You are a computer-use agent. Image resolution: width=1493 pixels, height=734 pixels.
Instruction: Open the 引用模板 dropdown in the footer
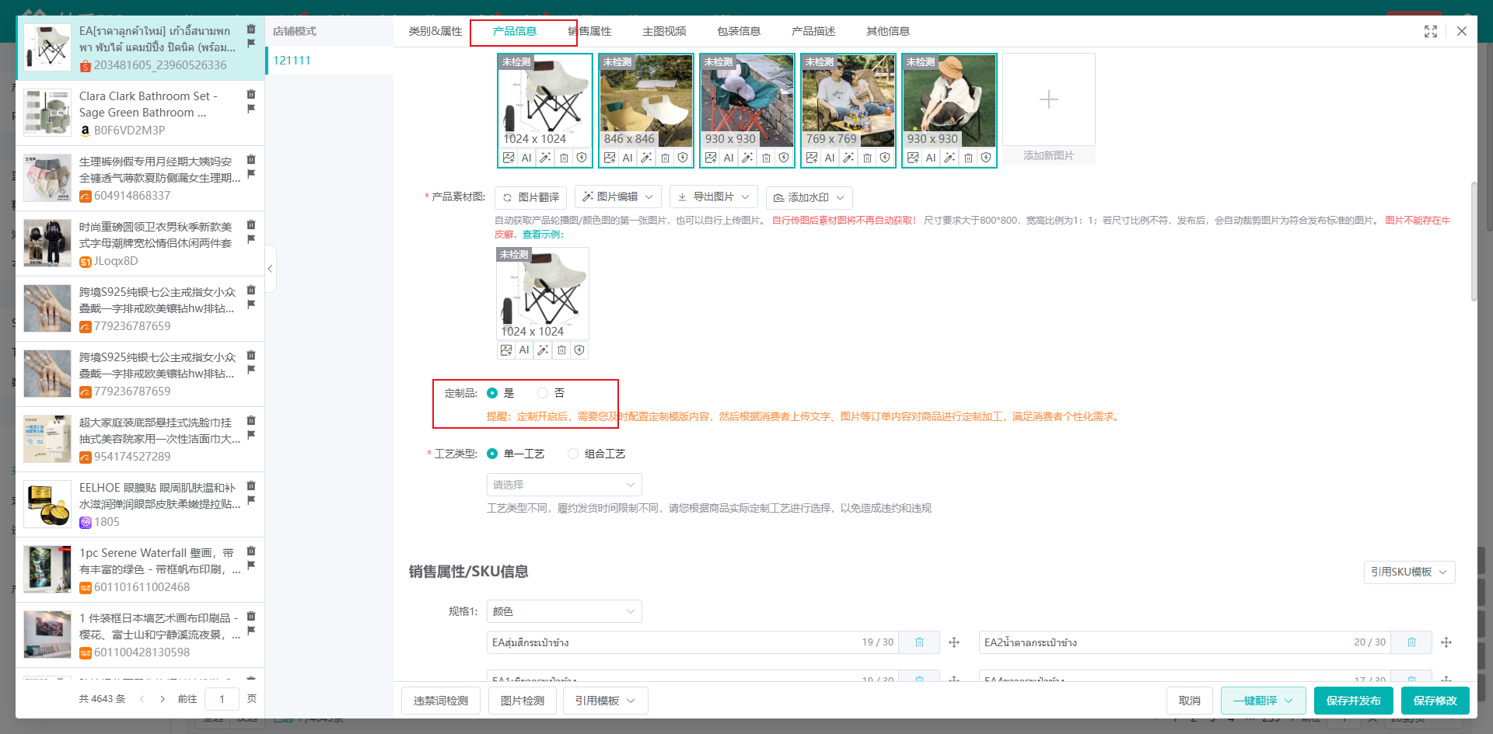tap(605, 701)
